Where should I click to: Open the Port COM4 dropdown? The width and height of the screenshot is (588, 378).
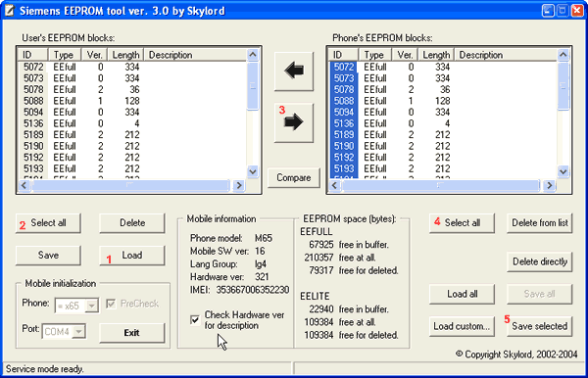(78, 332)
